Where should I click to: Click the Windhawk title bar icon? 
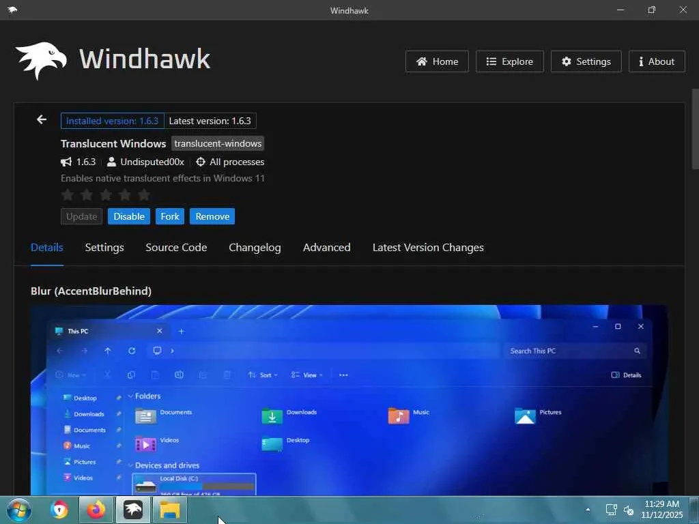(x=12, y=10)
